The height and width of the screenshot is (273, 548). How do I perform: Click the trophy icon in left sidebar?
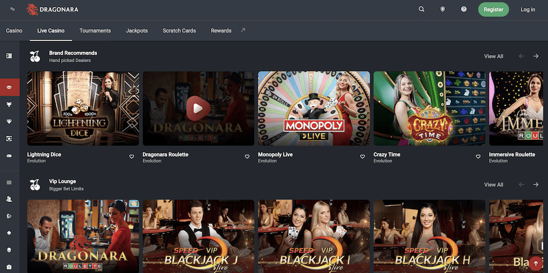(9, 104)
